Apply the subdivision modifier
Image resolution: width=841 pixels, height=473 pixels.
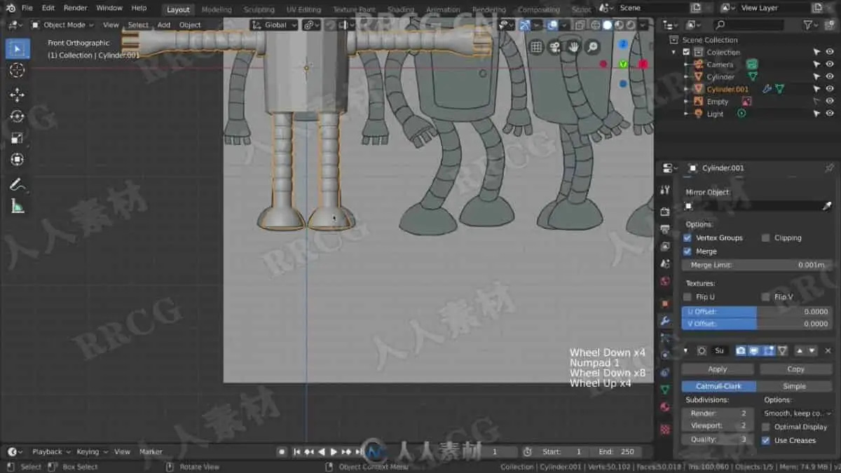(x=718, y=369)
